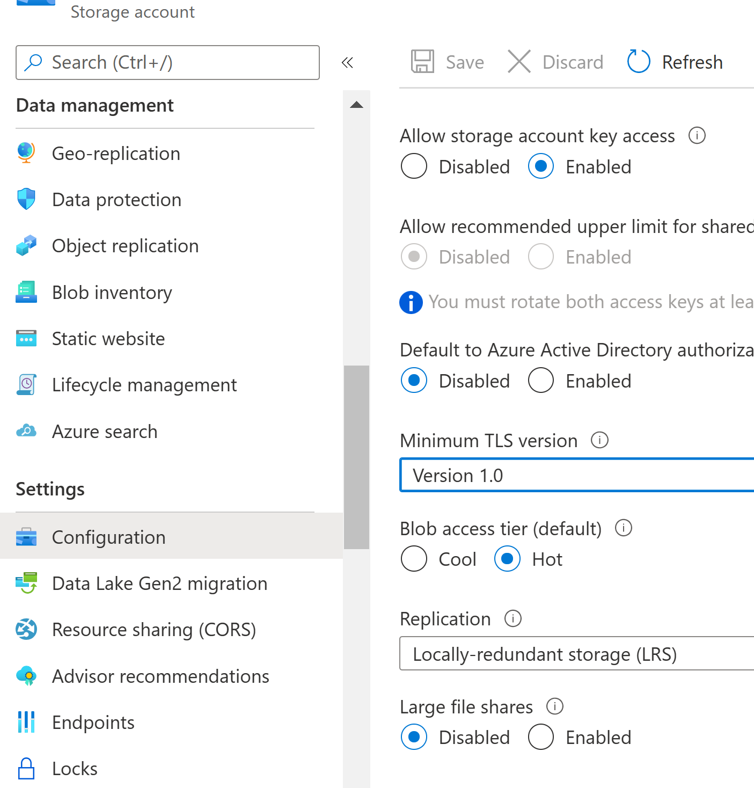Viewport: 754px width, 788px height.
Task: Collapse the left sidebar with the chevron
Action: (x=347, y=63)
